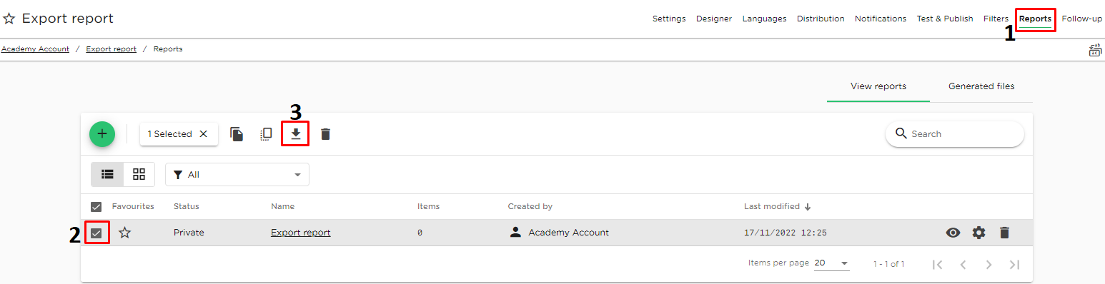Switch to list view layout
Screen dimensions: 1105x284
[x=107, y=174]
